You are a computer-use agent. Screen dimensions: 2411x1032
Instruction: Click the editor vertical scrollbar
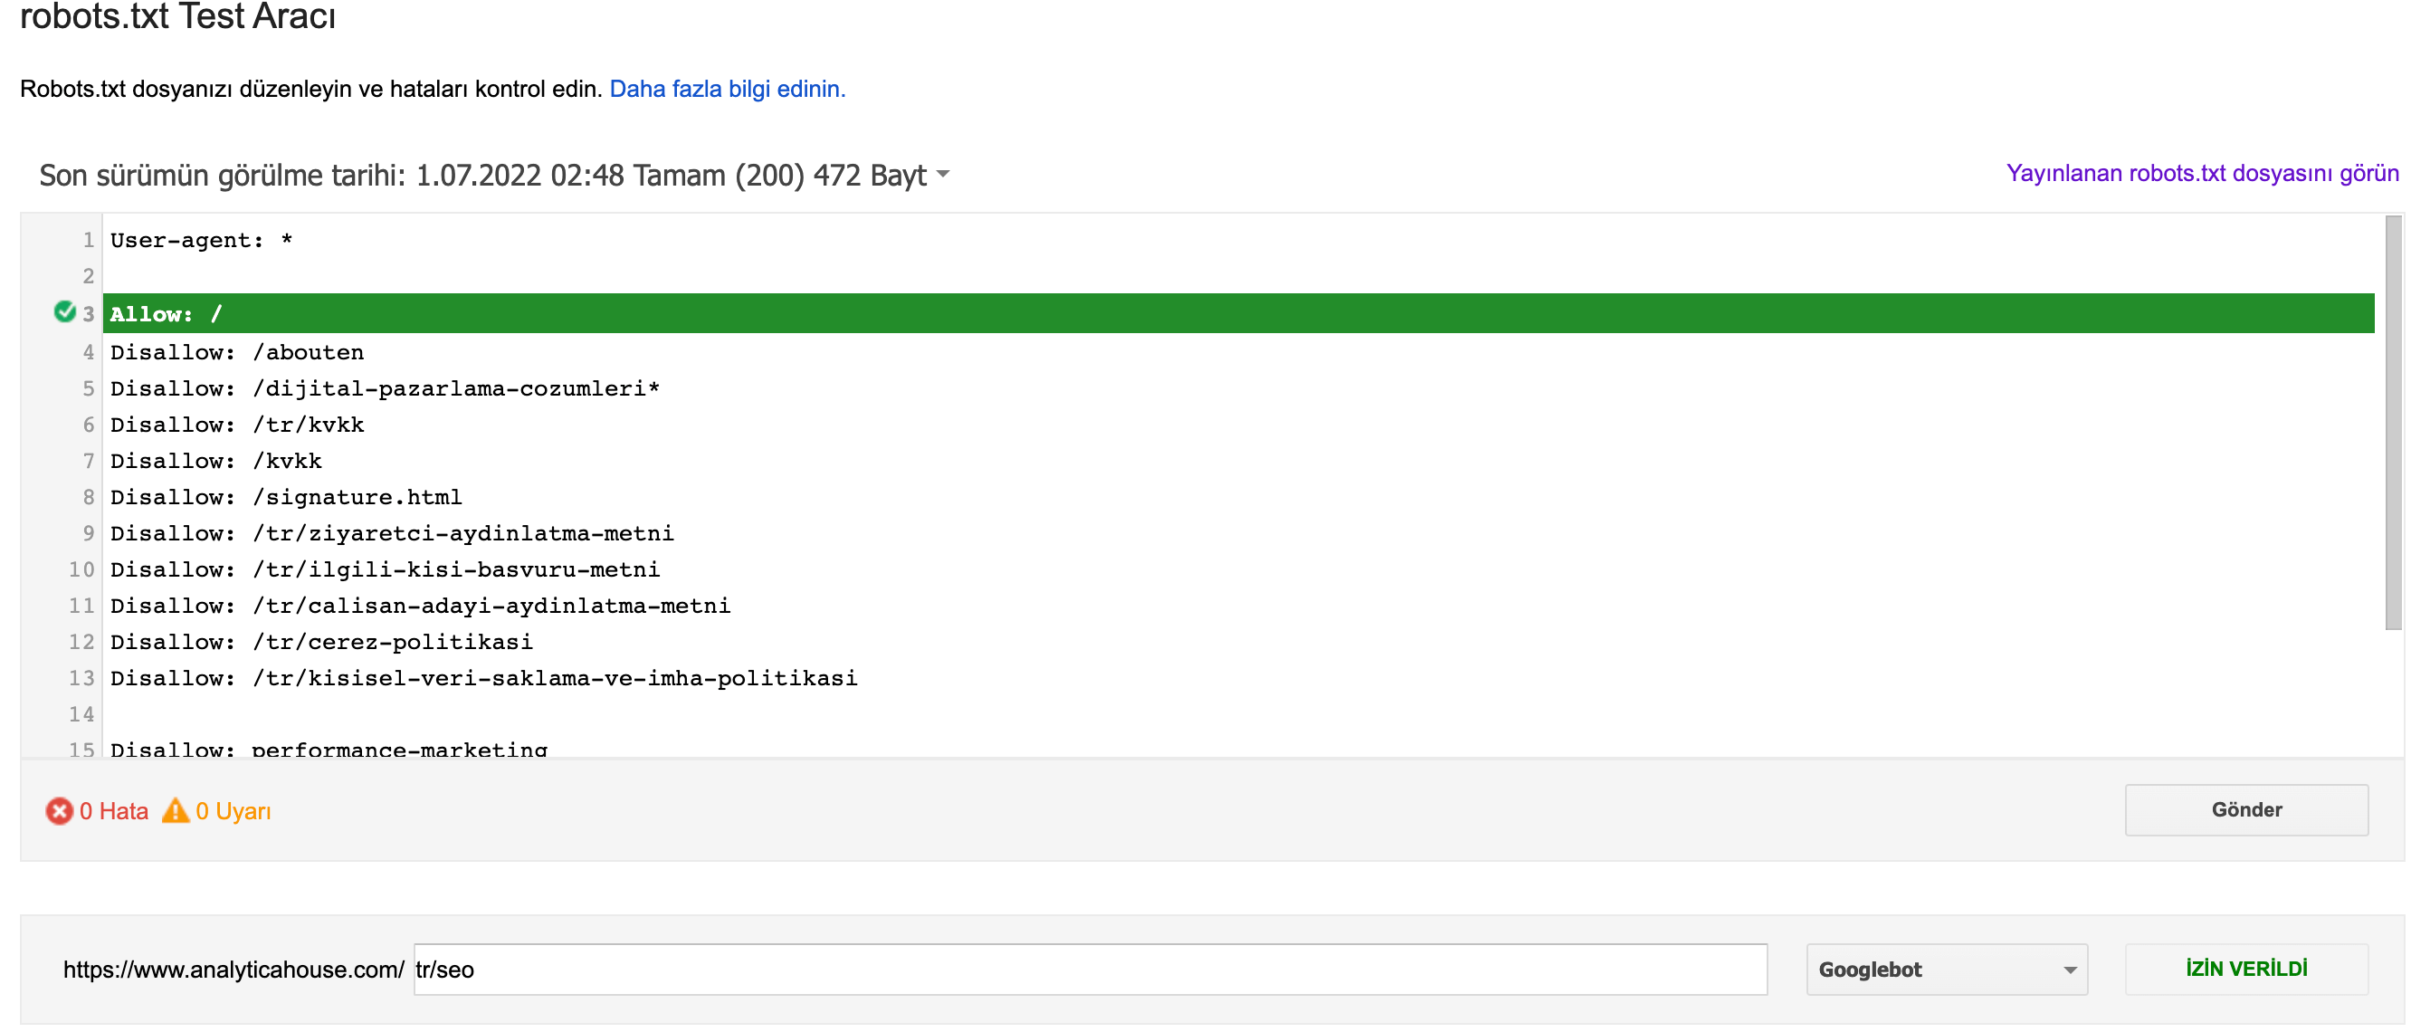pos(2393,424)
